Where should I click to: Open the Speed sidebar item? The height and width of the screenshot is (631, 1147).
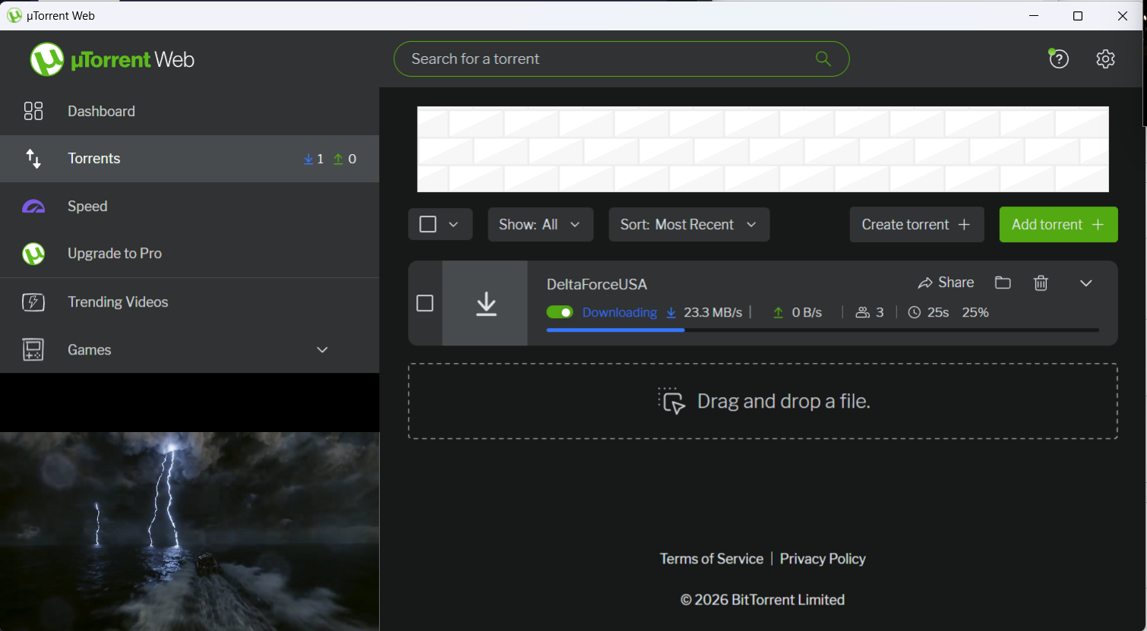point(189,207)
